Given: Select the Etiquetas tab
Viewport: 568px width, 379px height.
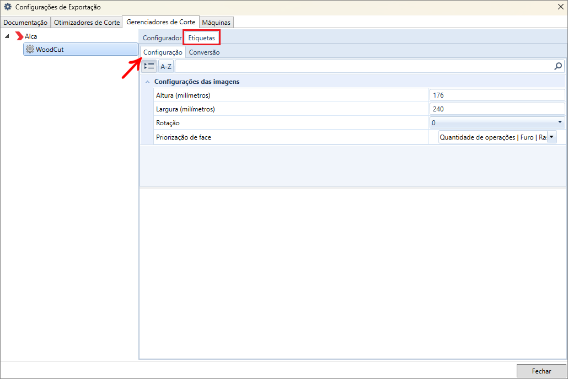Looking at the screenshot, I should point(201,38).
